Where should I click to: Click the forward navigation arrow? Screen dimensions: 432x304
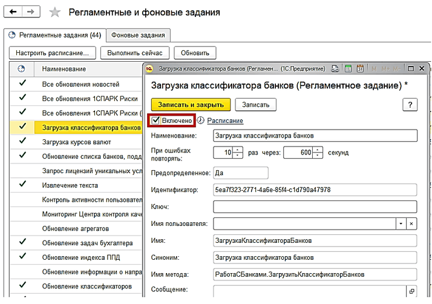tap(31, 12)
